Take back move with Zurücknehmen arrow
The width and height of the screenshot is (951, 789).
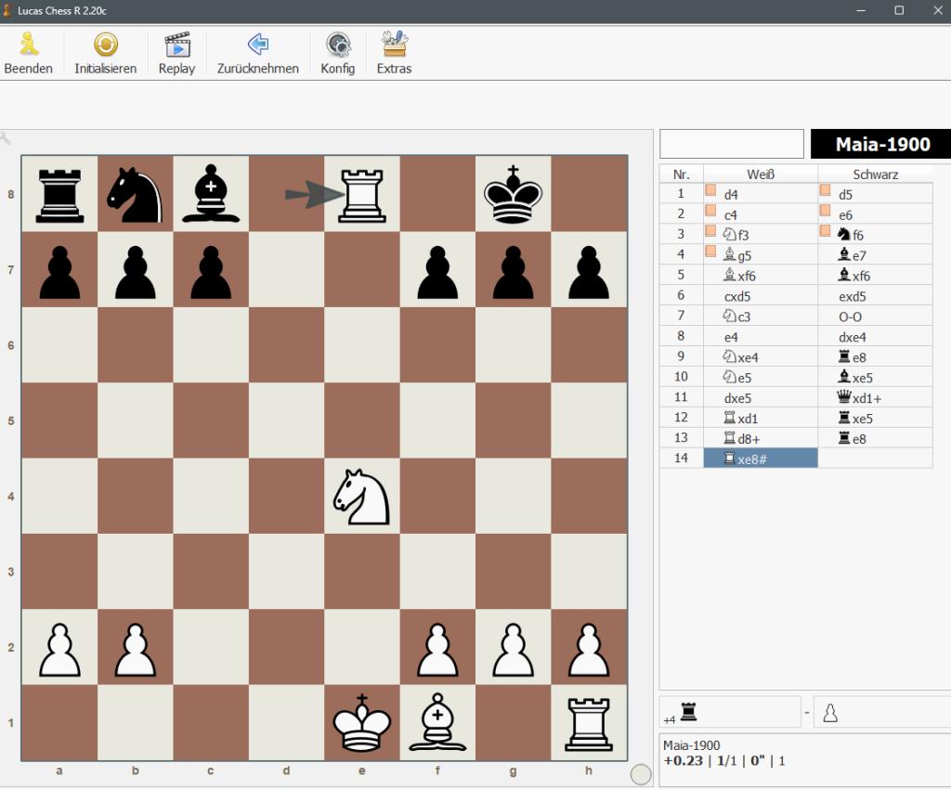[257, 45]
